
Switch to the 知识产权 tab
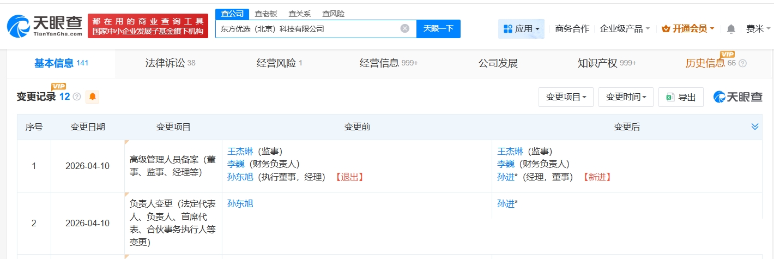coord(607,63)
